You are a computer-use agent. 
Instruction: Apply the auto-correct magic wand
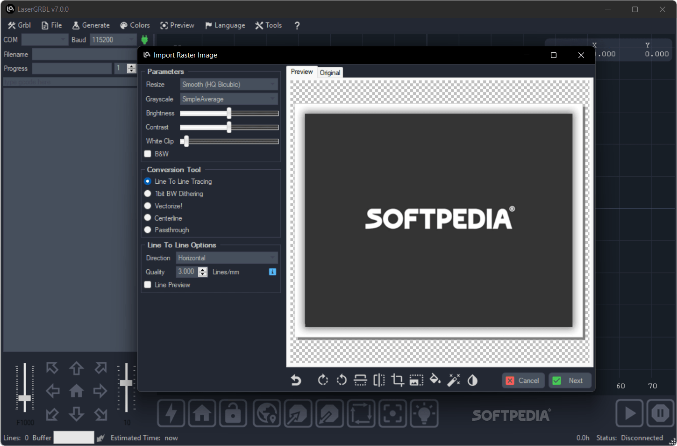(454, 380)
